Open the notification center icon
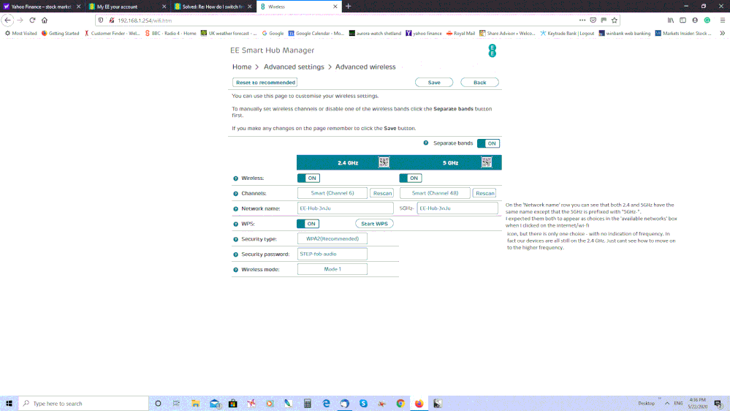Image resolution: width=730 pixels, height=411 pixels. pos(718,404)
